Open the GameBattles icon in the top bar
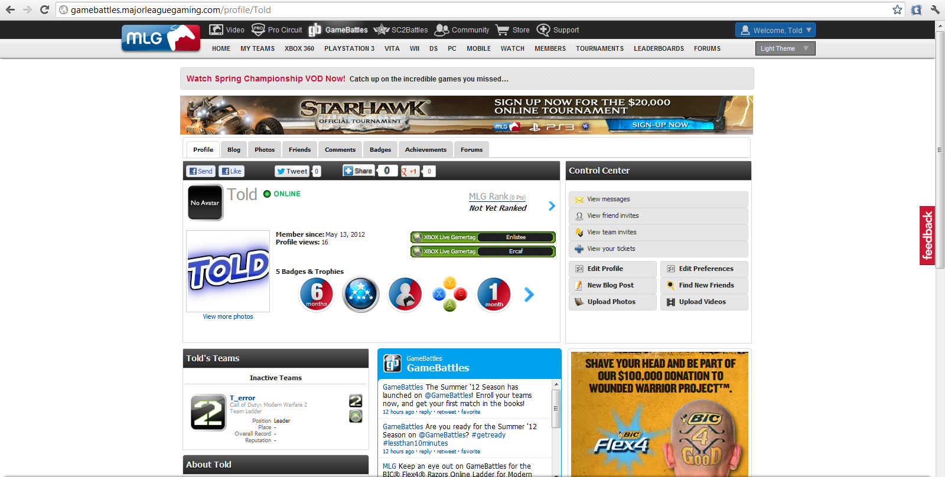945x477 pixels. (315, 30)
